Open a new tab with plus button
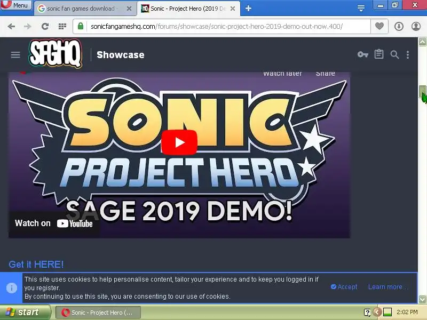This screenshot has height=320, width=427. pos(248,9)
